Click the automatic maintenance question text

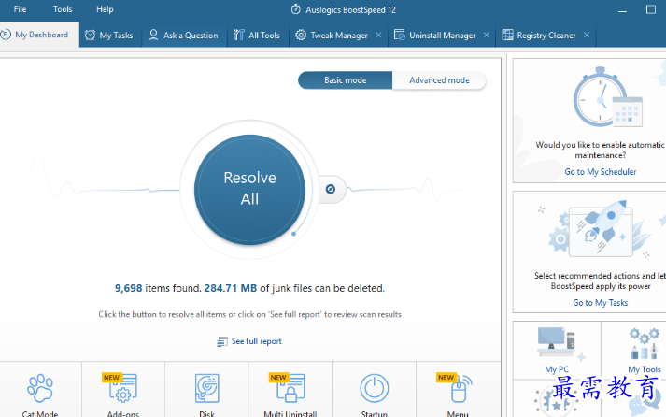(601, 150)
